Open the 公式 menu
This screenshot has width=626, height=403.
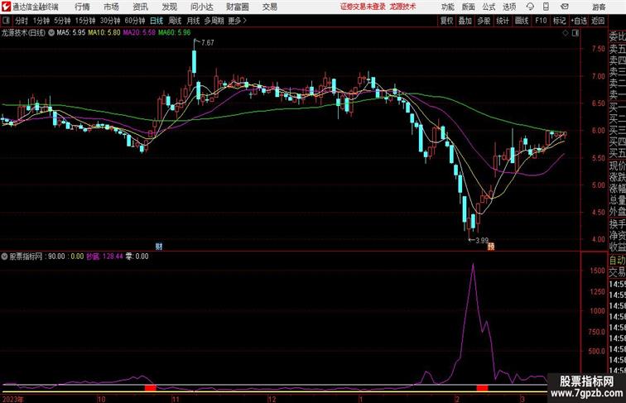[489, 7]
